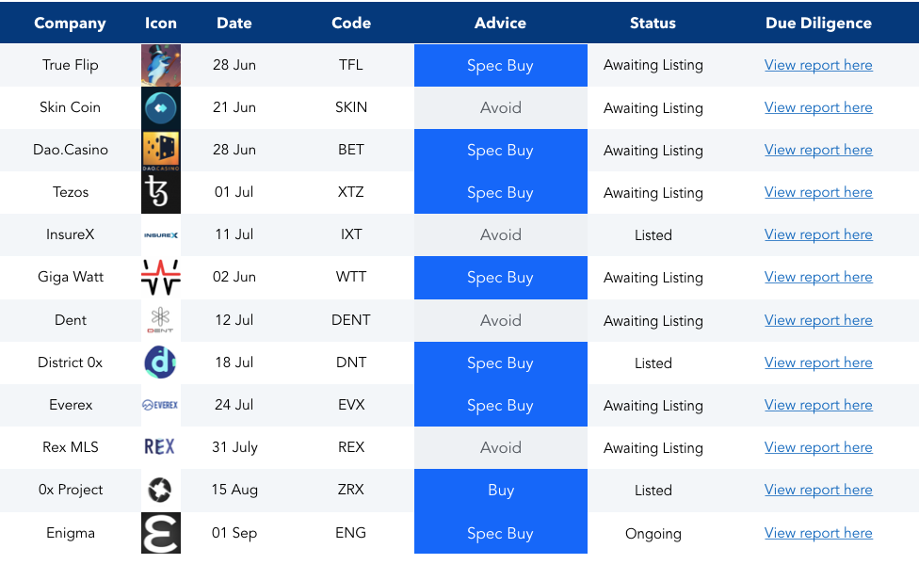The height and width of the screenshot is (564, 919).
Task: View the Enigma report link
Action: [x=818, y=533]
